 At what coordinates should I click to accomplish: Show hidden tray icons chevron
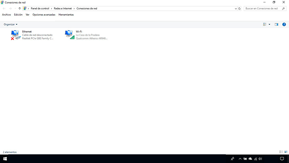click(240, 159)
